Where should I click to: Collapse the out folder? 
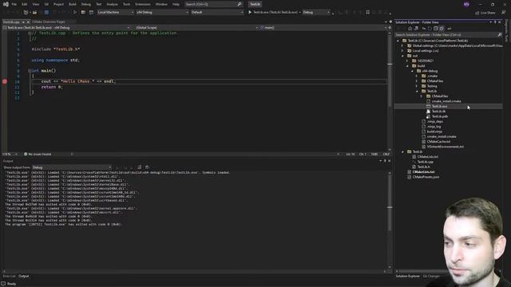(x=402, y=56)
